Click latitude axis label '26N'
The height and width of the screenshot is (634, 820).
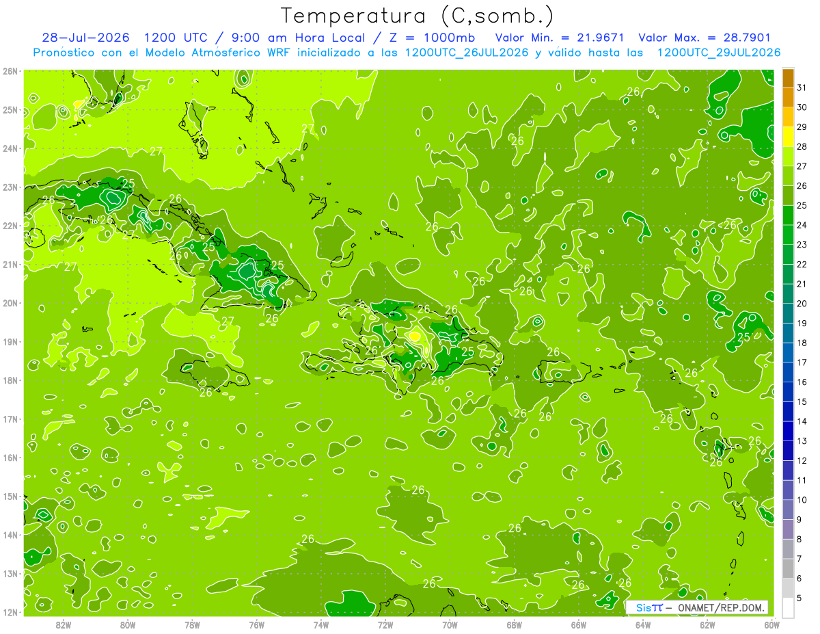click(10, 70)
